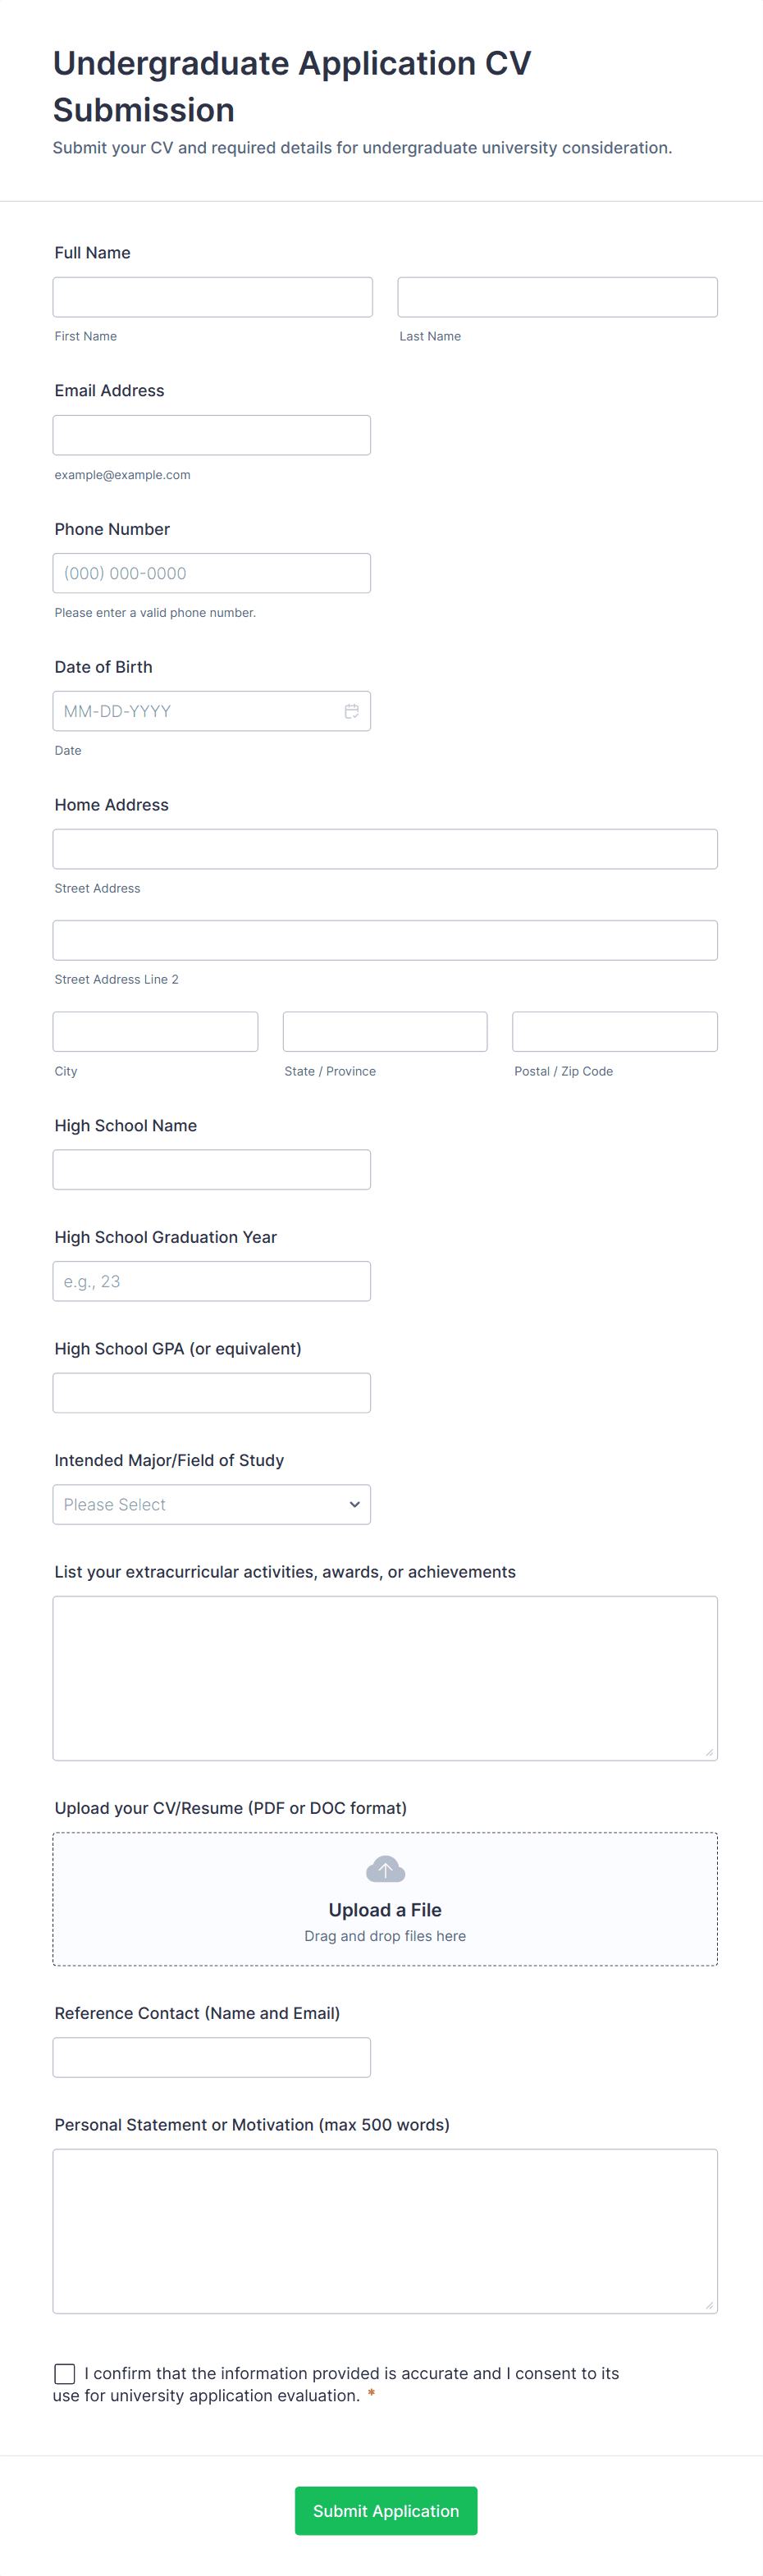Select the Date of Birth field
763x2576 pixels.
[195, 711]
